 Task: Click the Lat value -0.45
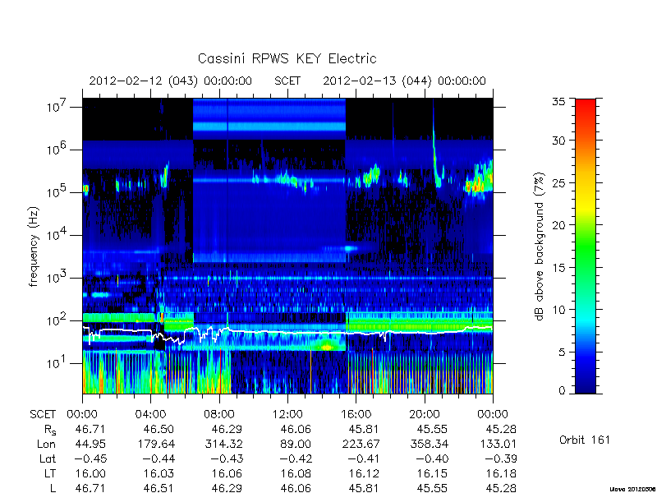[x=90, y=458]
